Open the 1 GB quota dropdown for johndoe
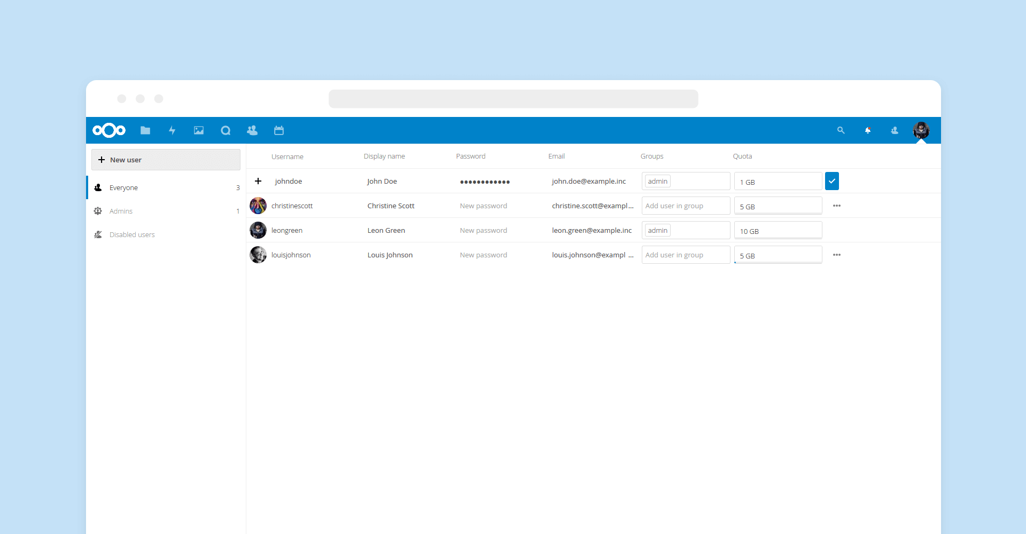 pyautogui.click(x=778, y=181)
